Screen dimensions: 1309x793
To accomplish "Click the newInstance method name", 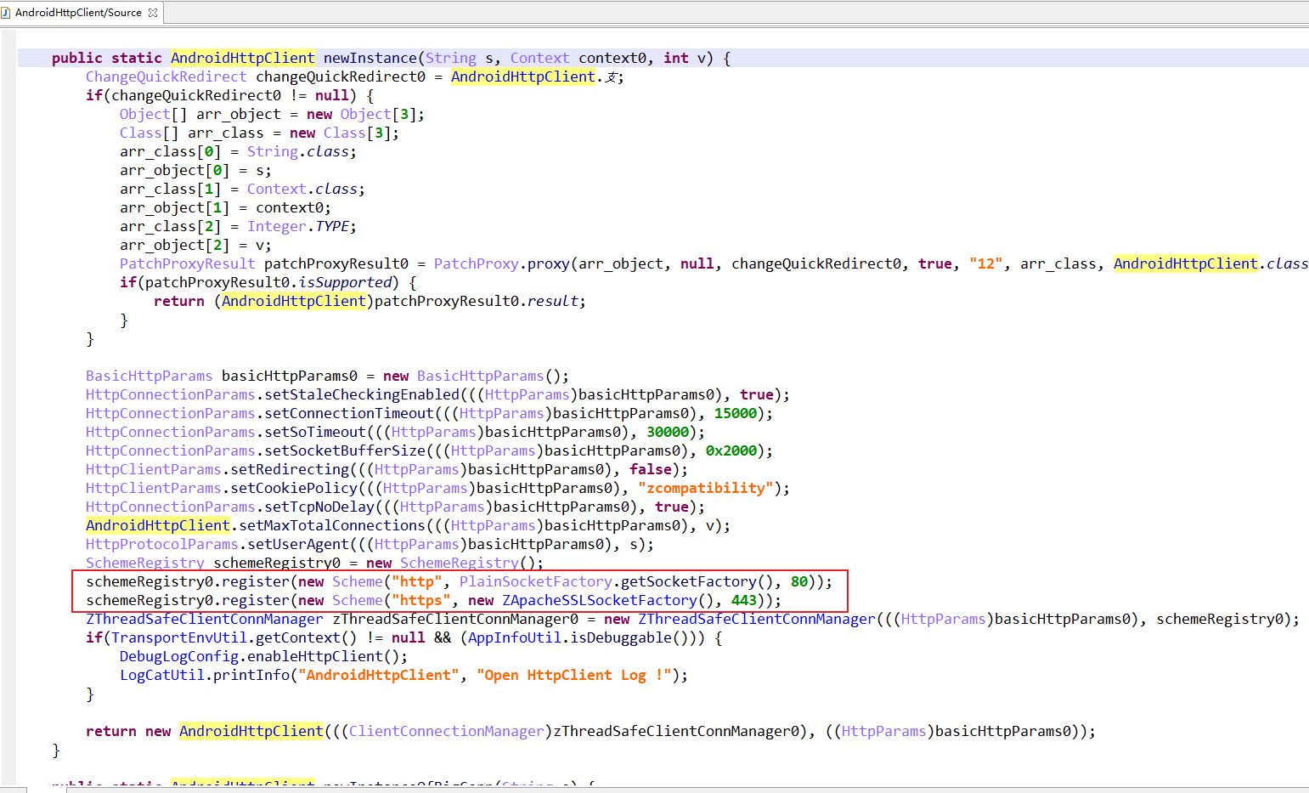I will coord(370,58).
